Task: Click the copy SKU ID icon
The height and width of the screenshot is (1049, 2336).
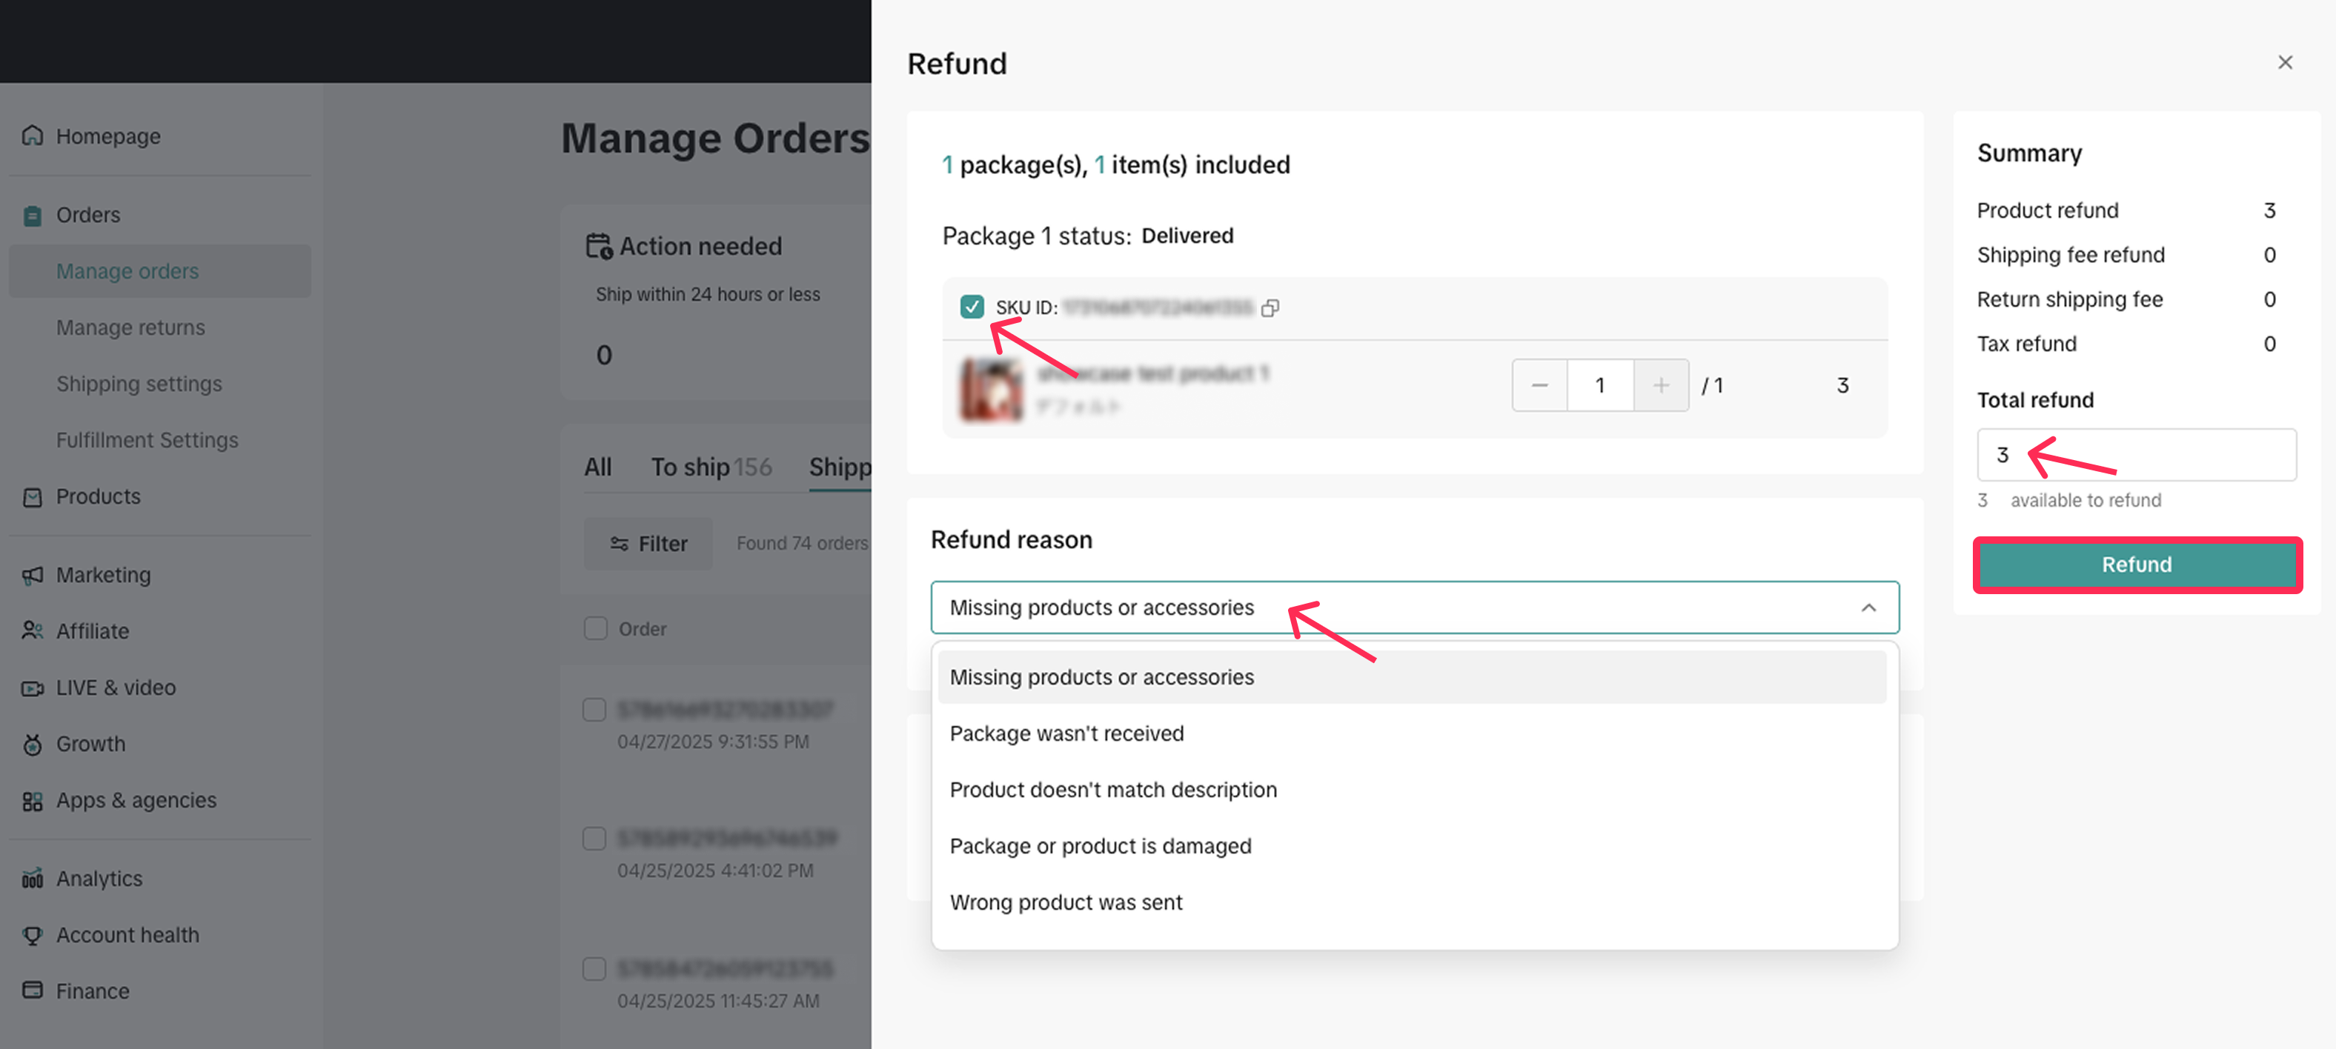Action: tap(1270, 308)
